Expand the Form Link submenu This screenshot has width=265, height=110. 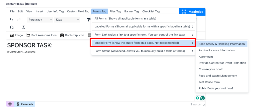coord(144,35)
